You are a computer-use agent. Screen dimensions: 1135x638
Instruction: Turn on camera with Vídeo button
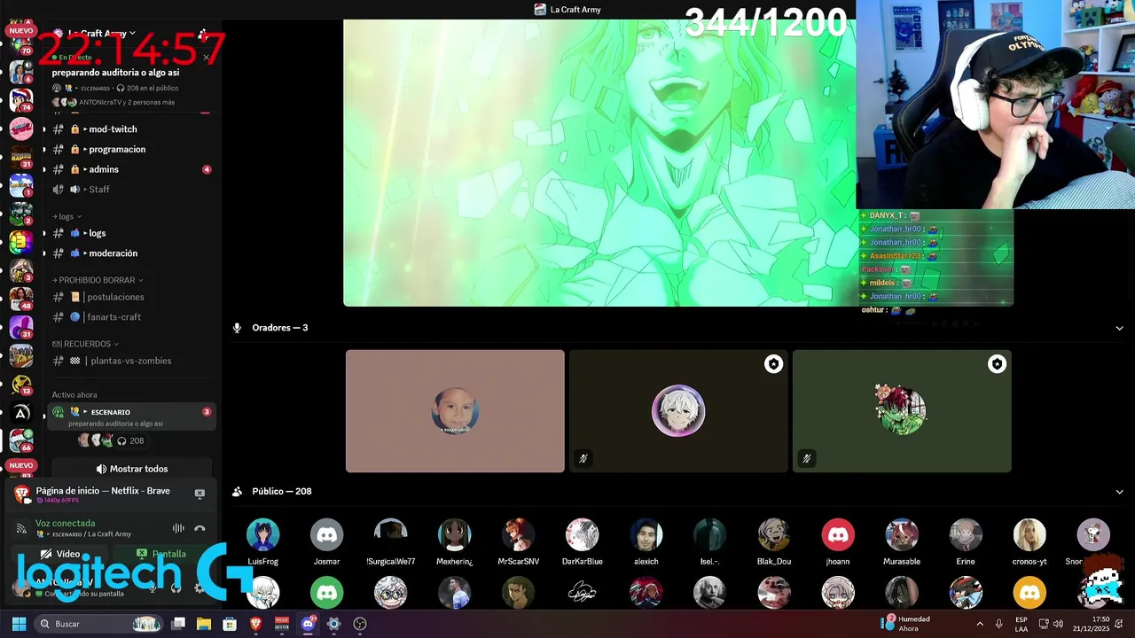[x=60, y=554]
